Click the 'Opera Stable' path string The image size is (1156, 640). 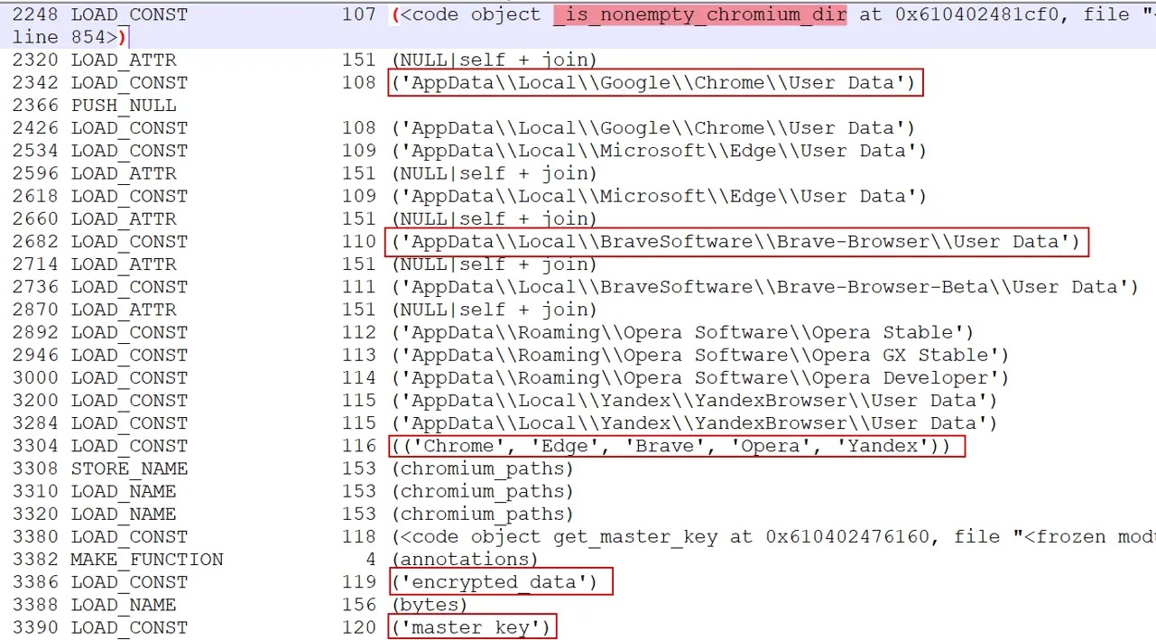(683, 332)
